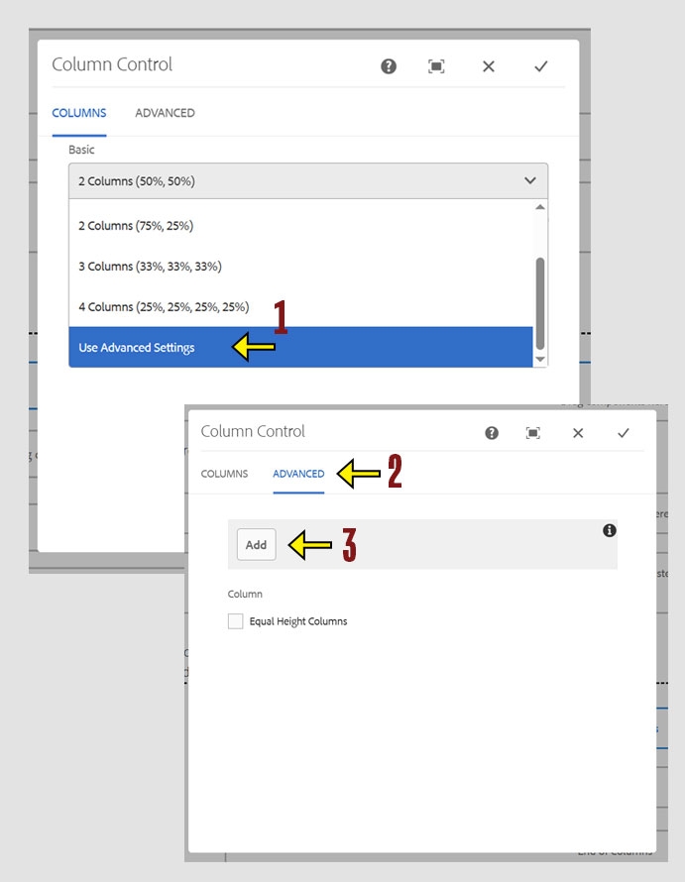Screen dimensions: 685x882
Task: Cancel the lower Column Control dialog
Action: (x=579, y=431)
